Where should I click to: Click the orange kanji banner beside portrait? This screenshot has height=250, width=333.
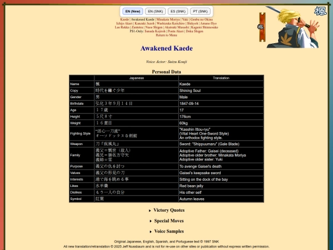(x=262, y=27)
